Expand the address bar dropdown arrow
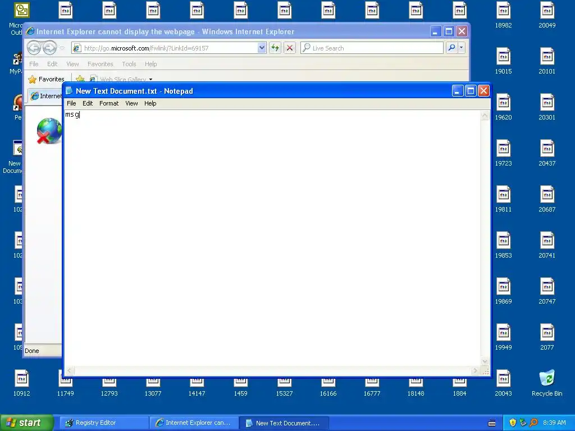Viewport: 575px width, 431px height. point(262,48)
